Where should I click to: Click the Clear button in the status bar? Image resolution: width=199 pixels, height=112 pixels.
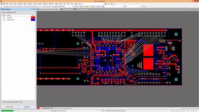[x=197, y=108]
